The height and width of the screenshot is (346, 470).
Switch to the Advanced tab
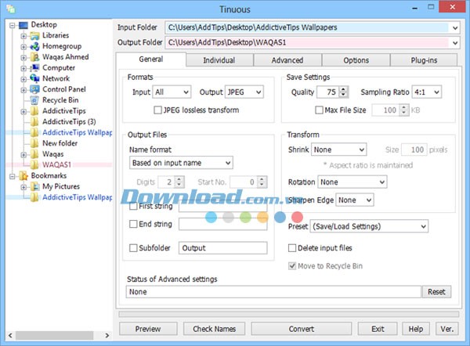(x=287, y=60)
